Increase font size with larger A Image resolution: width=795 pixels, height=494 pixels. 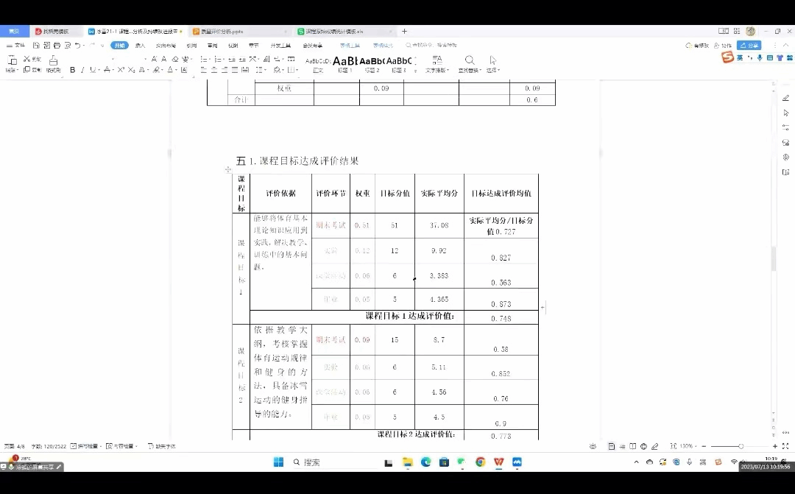154,60
